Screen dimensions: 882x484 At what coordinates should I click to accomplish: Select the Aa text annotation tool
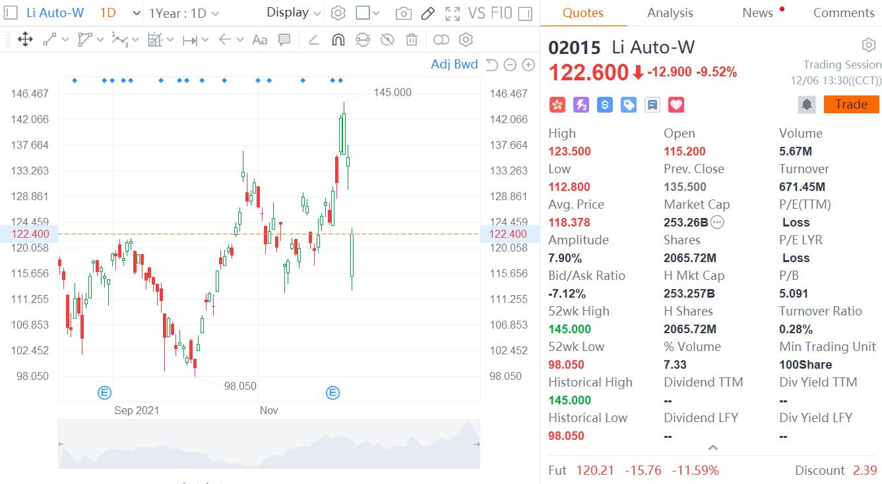pyautogui.click(x=260, y=40)
